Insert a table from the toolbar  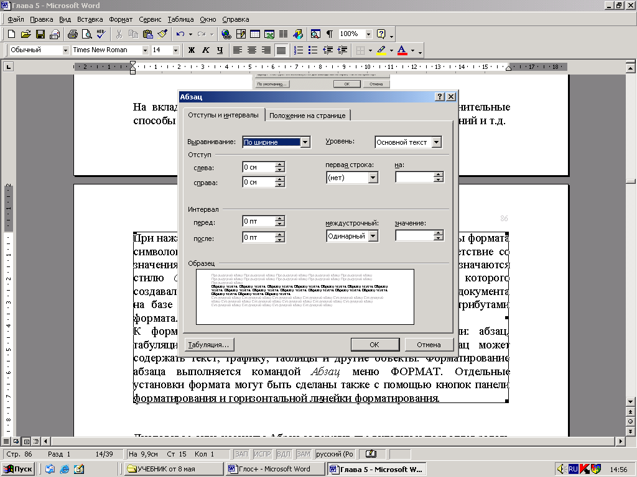point(254,34)
